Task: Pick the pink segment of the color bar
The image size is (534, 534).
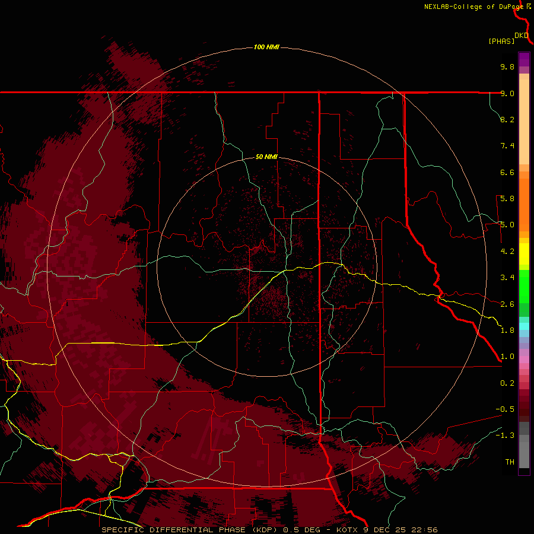Action: pyautogui.click(x=524, y=360)
